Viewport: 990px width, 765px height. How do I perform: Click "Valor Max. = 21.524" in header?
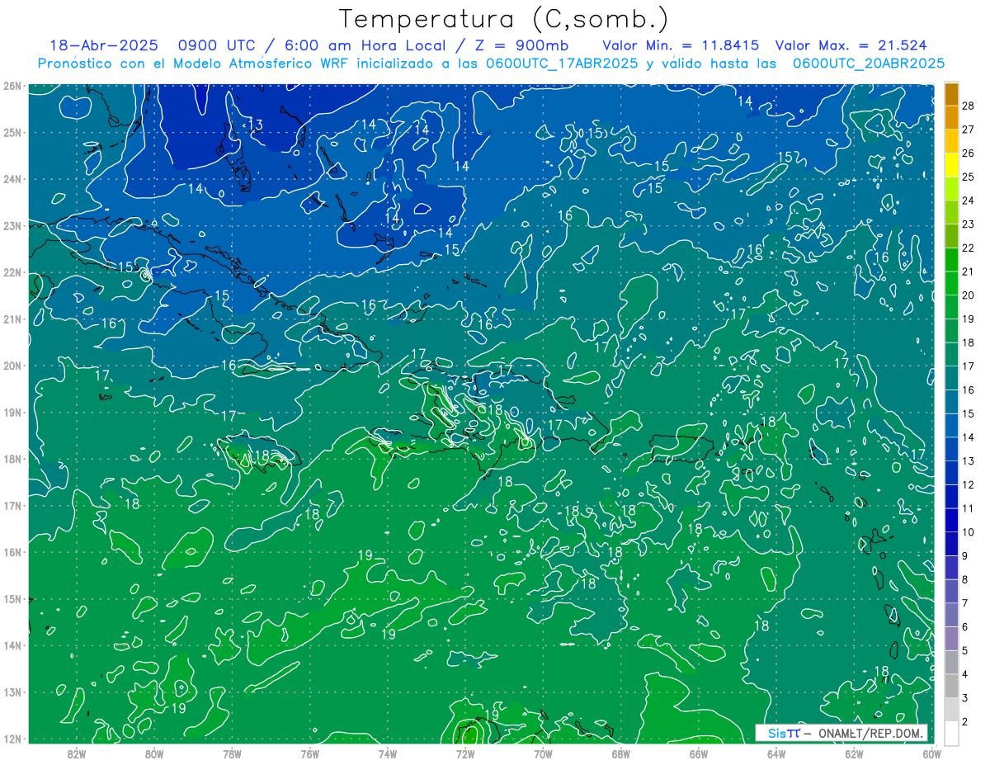coord(851,45)
